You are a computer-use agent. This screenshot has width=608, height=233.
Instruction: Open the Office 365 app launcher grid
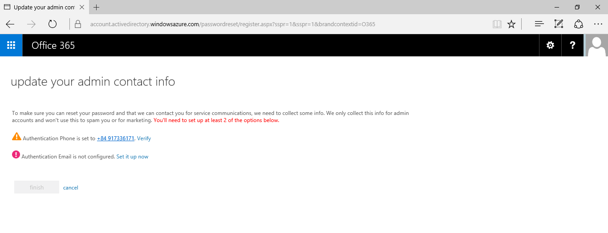tap(11, 45)
